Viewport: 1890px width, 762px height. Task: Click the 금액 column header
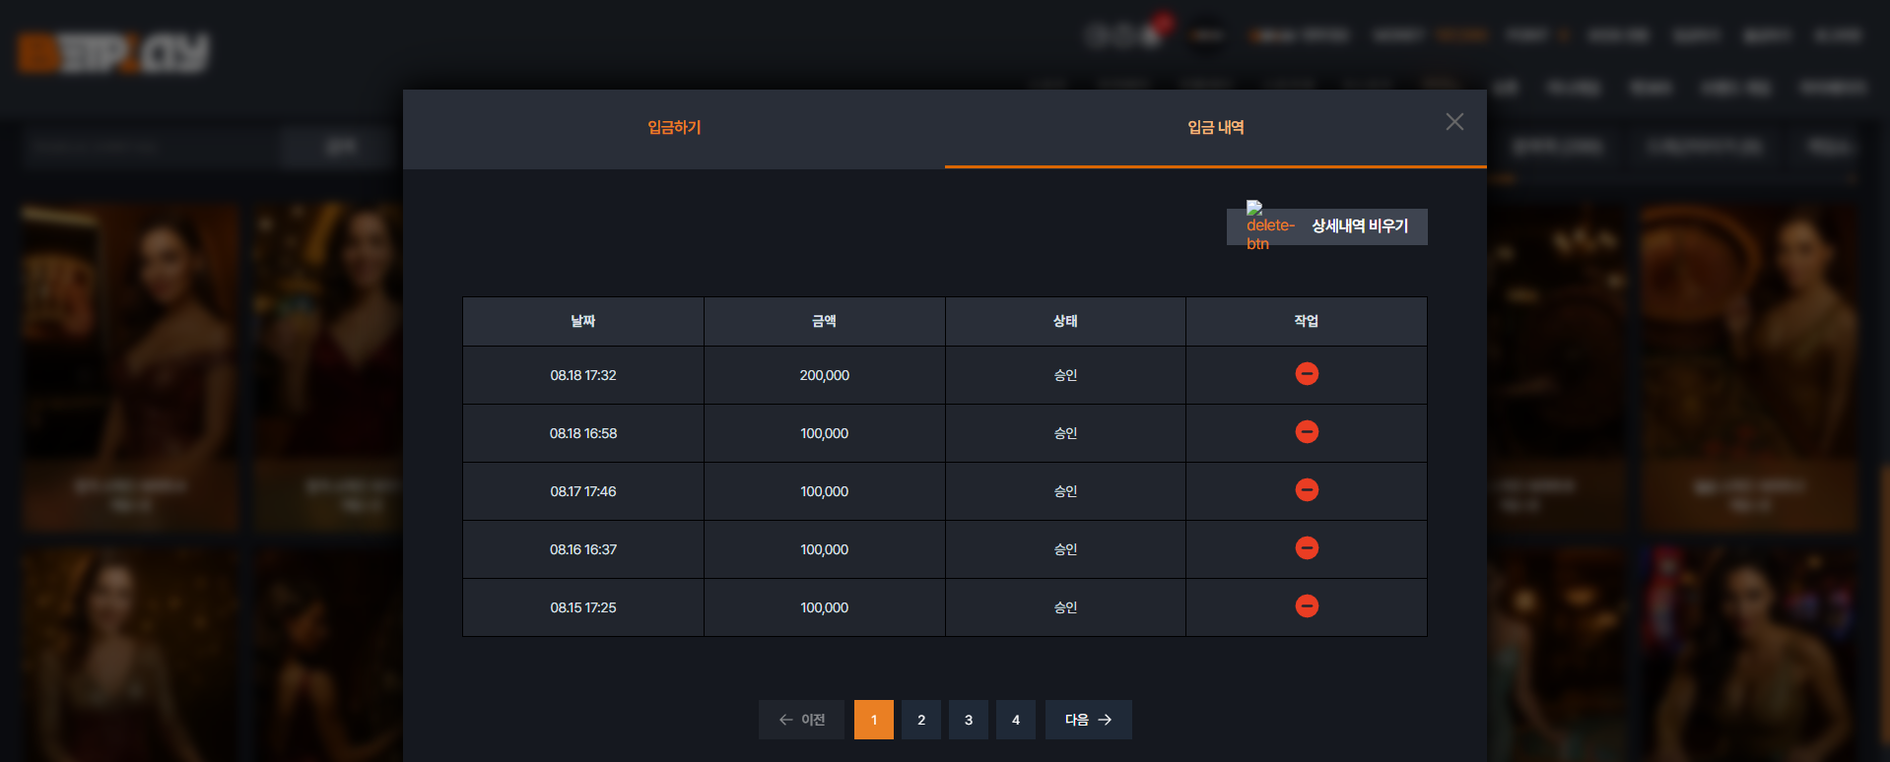click(x=825, y=321)
